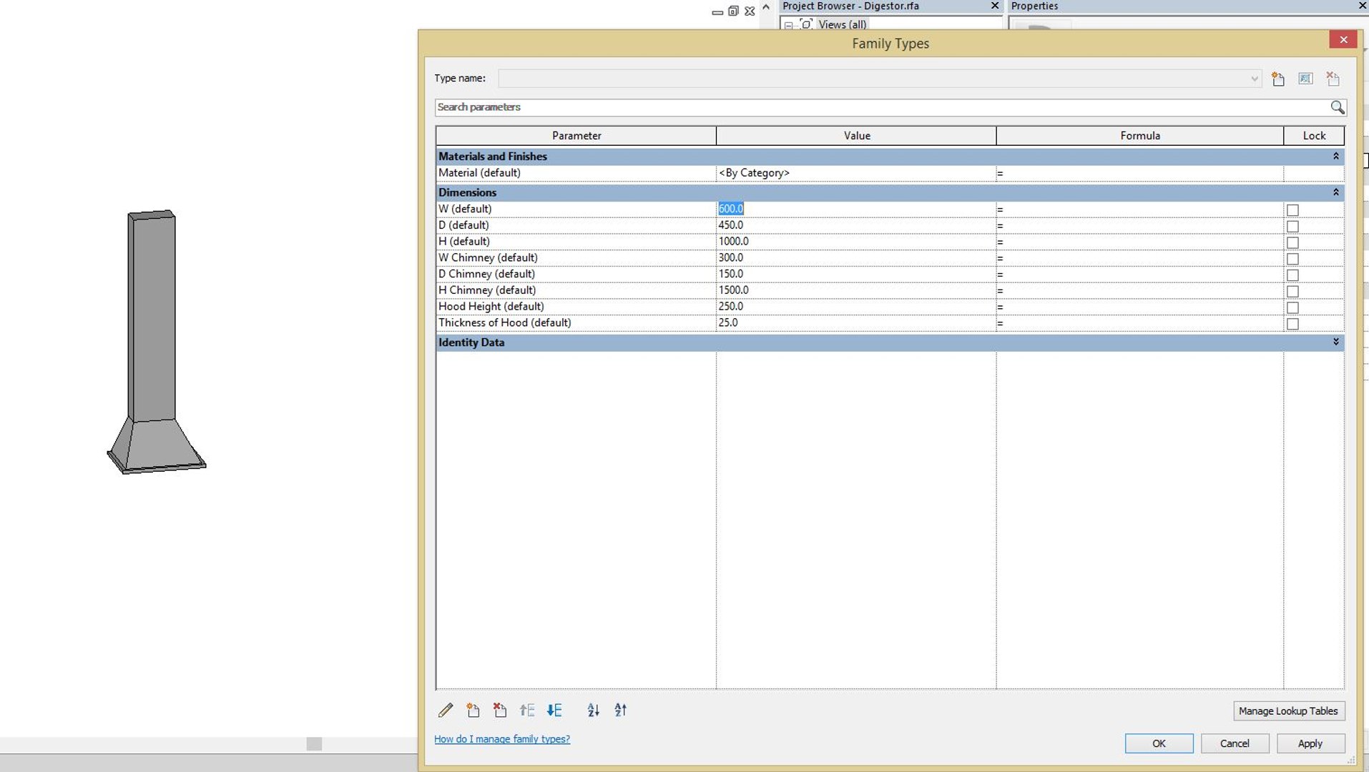The width and height of the screenshot is (1369, 772).
Task: Collapse the Dimensions section
Action: coord(1335,192)
